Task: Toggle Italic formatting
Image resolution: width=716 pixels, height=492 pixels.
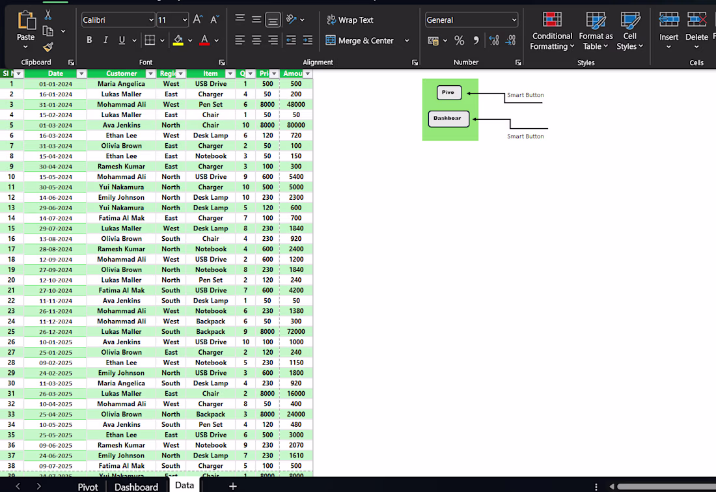Action: [105, 40]
